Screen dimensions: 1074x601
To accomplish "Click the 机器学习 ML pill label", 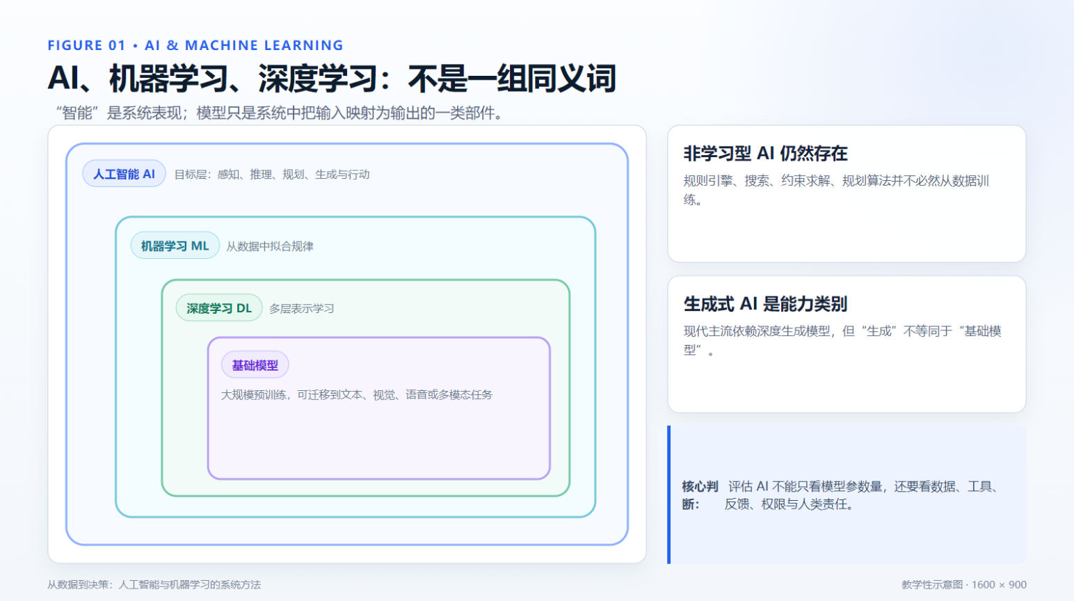I will (175, 246).
